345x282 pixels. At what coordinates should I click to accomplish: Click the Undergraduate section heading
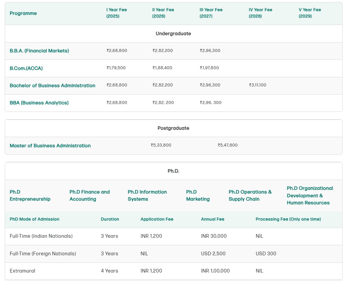pos(173,34)
